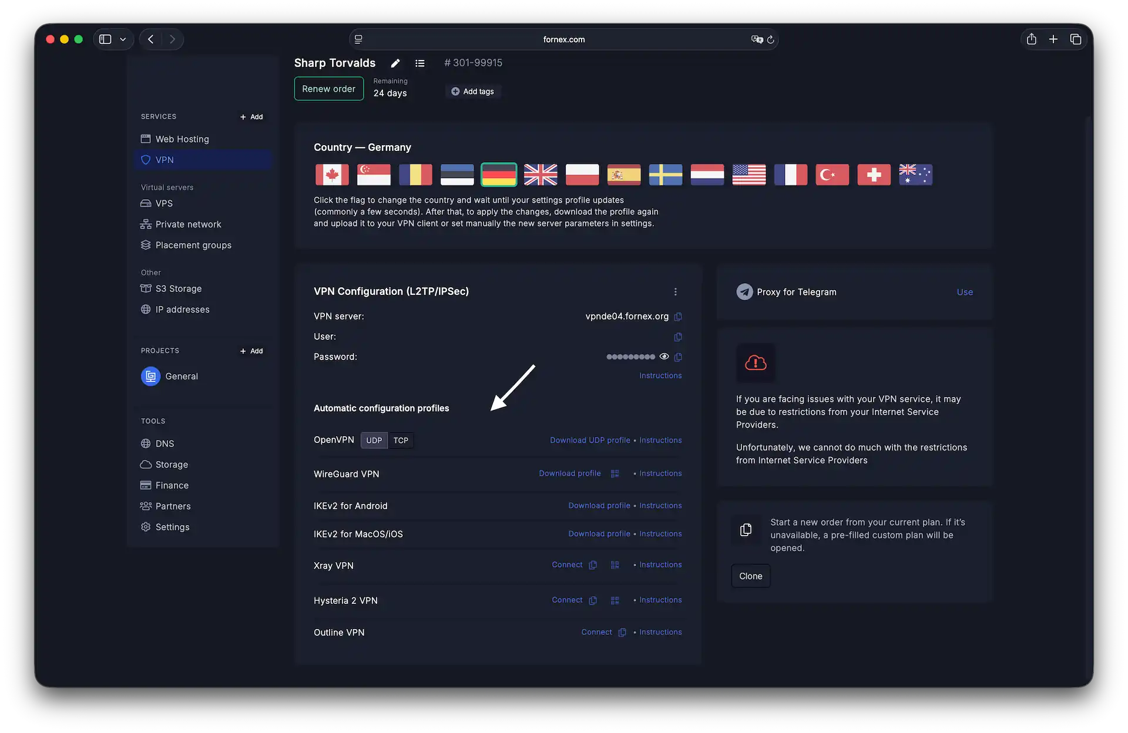Choose the Switzerland flag

tap(874, 174)
